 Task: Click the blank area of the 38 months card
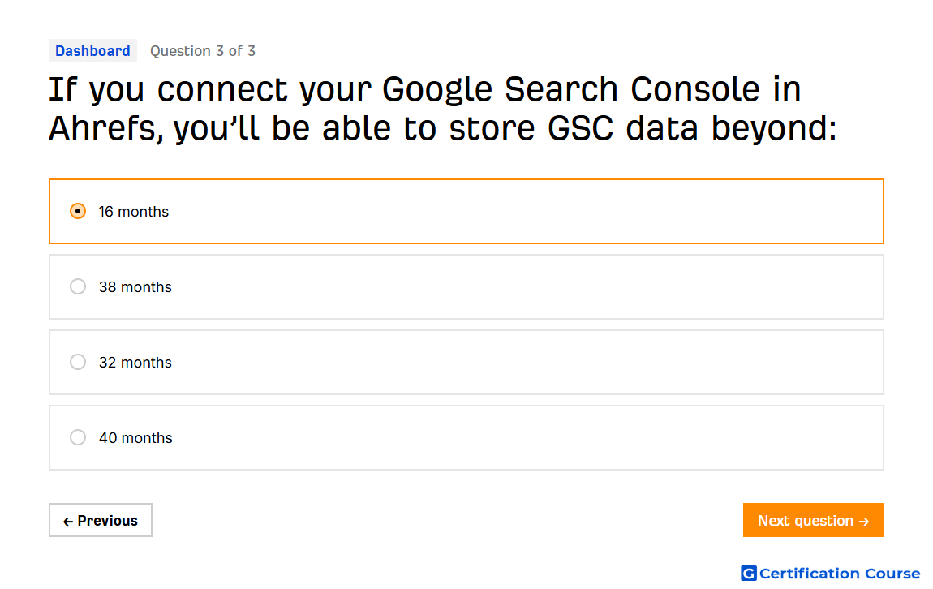(x=523, y=286)
